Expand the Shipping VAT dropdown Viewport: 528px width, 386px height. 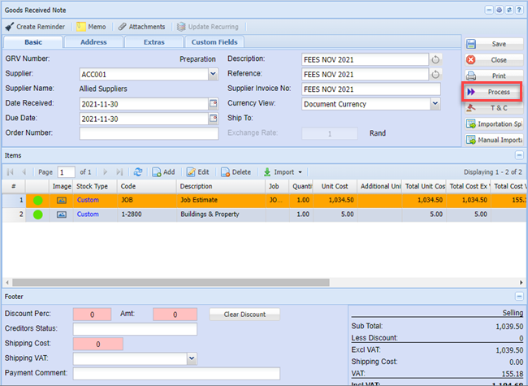pos(192,358)
